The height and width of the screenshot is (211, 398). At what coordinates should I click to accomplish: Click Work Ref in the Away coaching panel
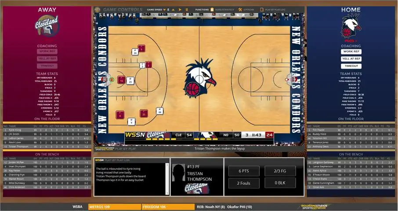click(x=47, y=51)
